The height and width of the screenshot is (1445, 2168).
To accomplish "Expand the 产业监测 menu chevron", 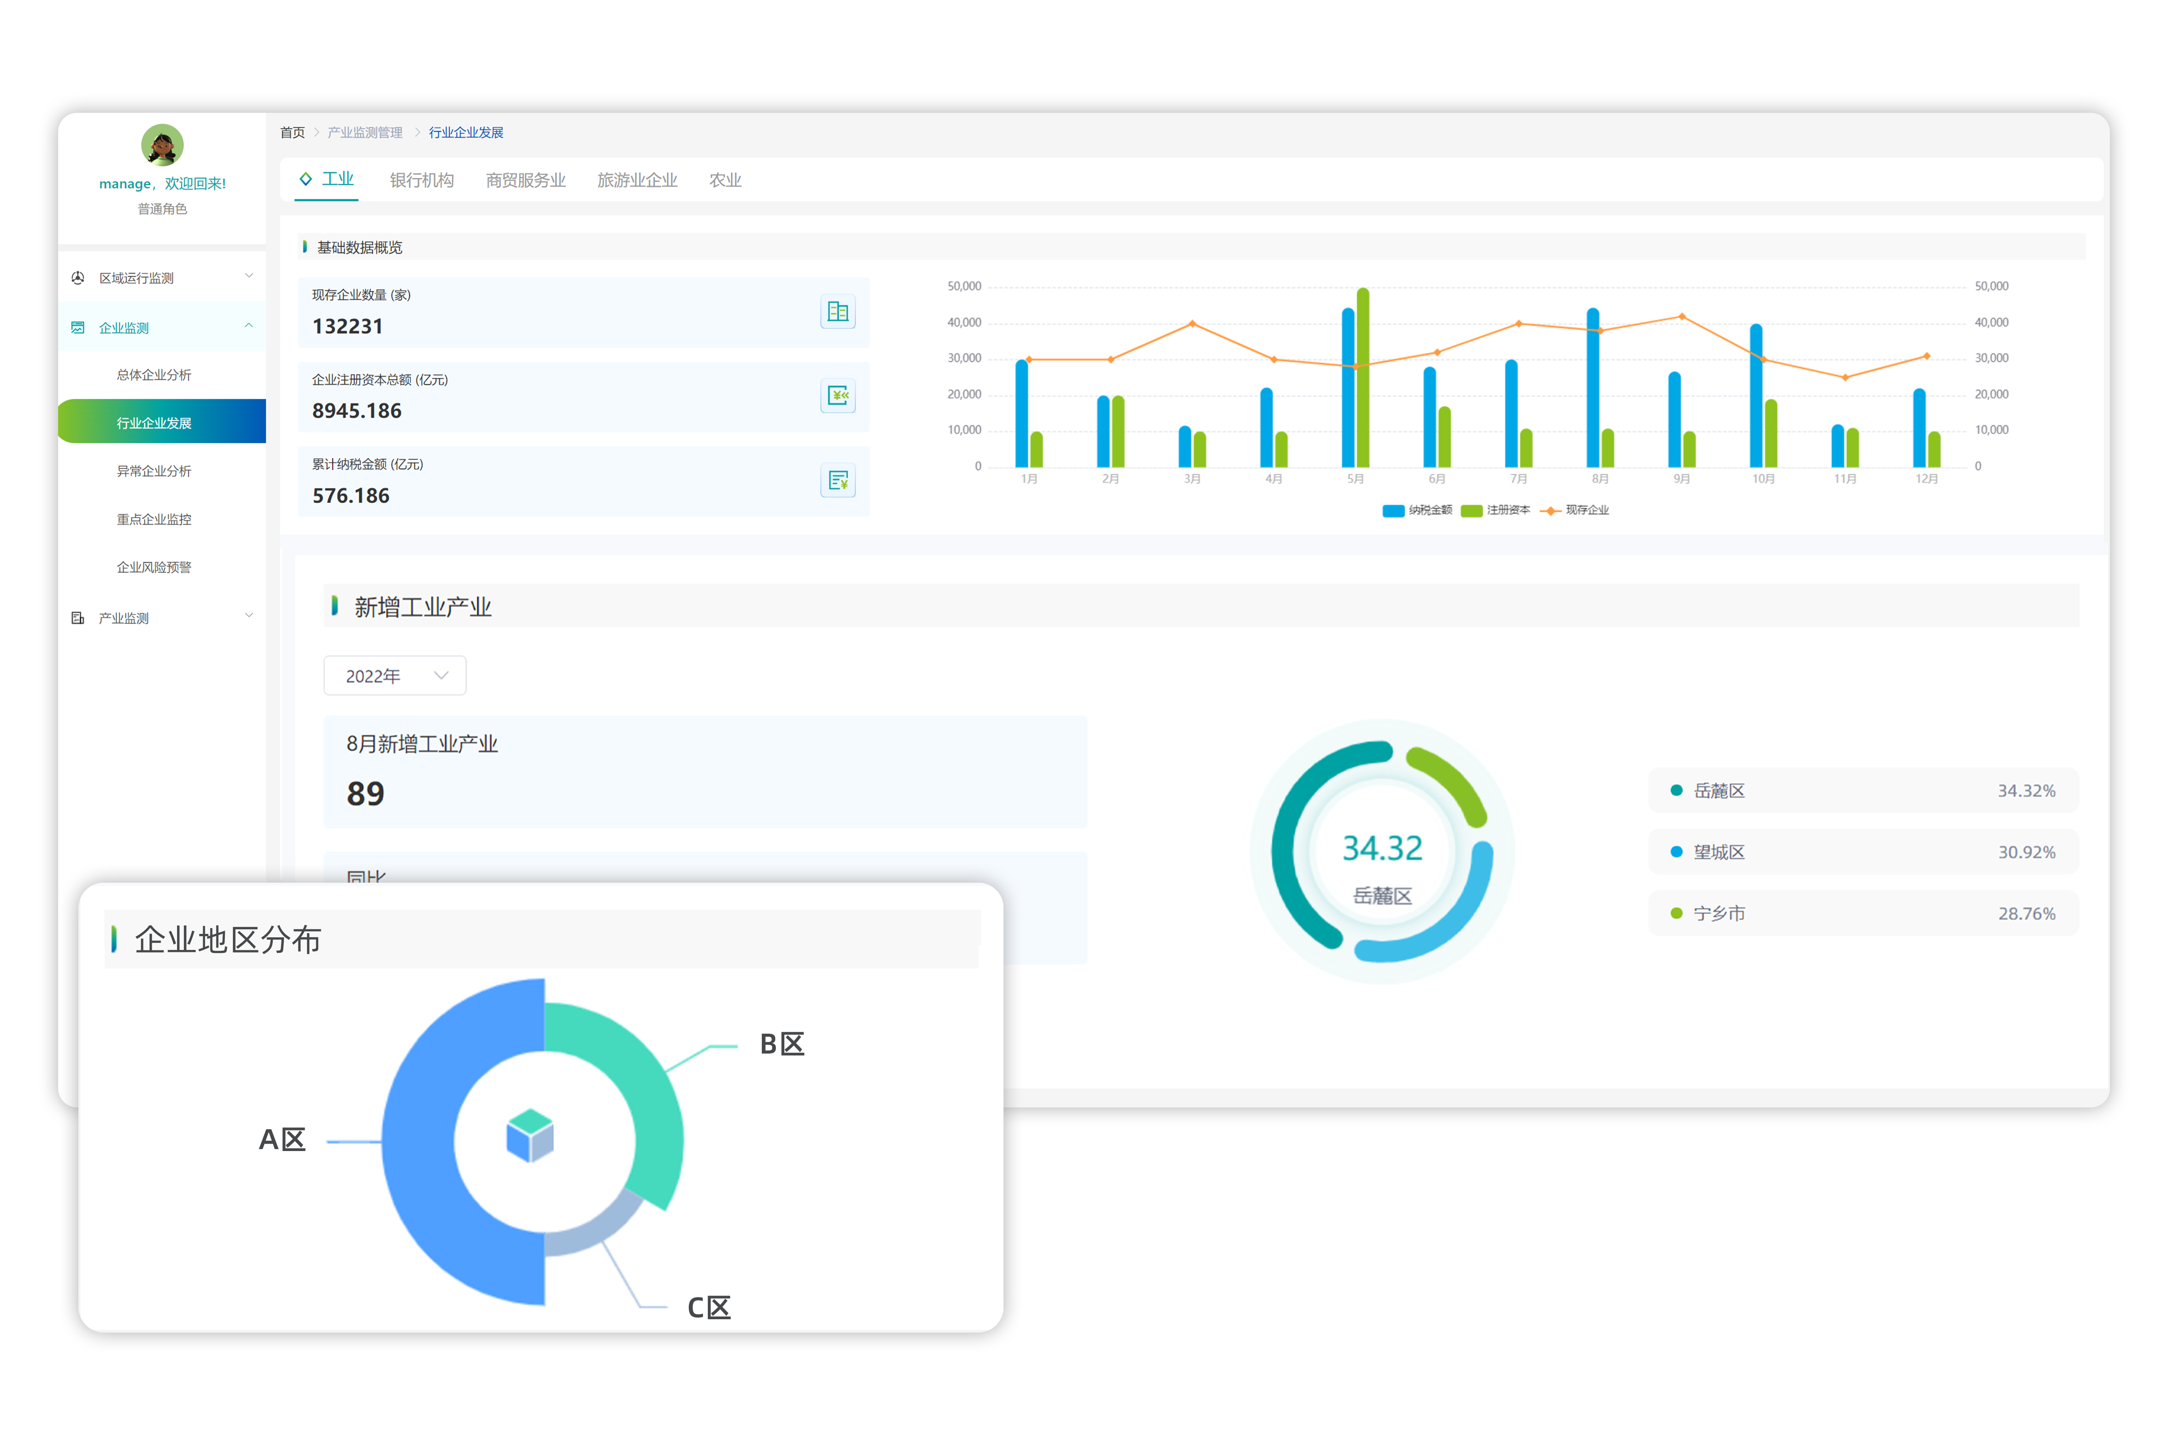I will 249,615.
